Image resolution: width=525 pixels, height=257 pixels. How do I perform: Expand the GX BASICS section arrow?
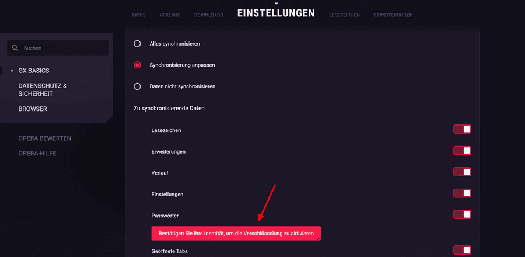12,71
